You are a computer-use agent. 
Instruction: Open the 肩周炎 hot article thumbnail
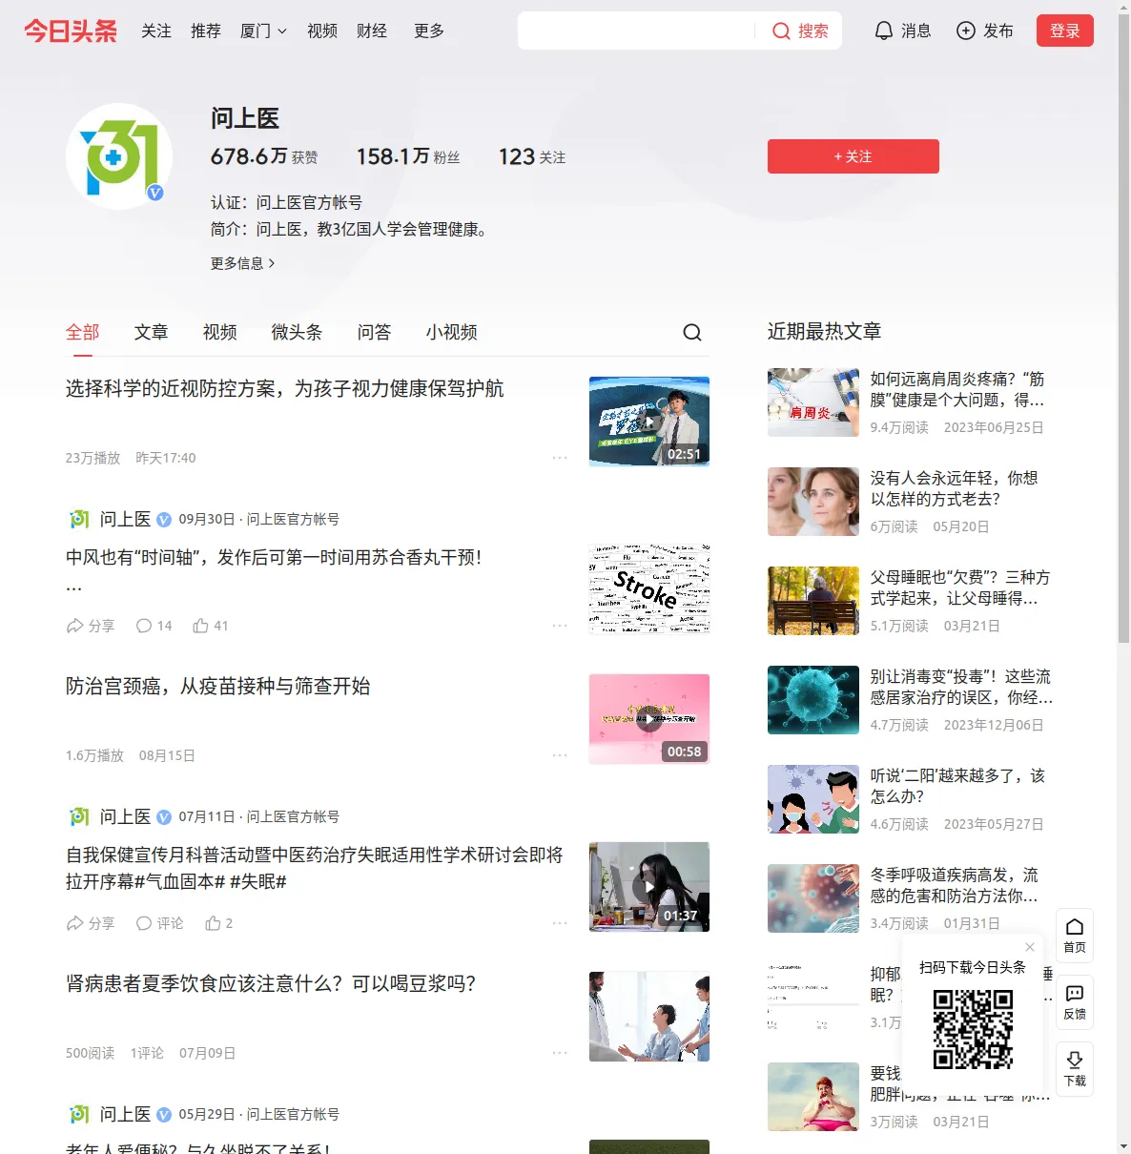click(x=813, y=402)
